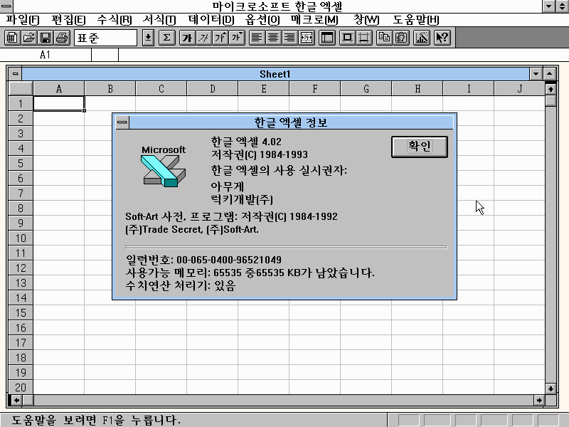Select cell A1 in Sheet1
Viewport: 569px width, 427px height.
59,103
